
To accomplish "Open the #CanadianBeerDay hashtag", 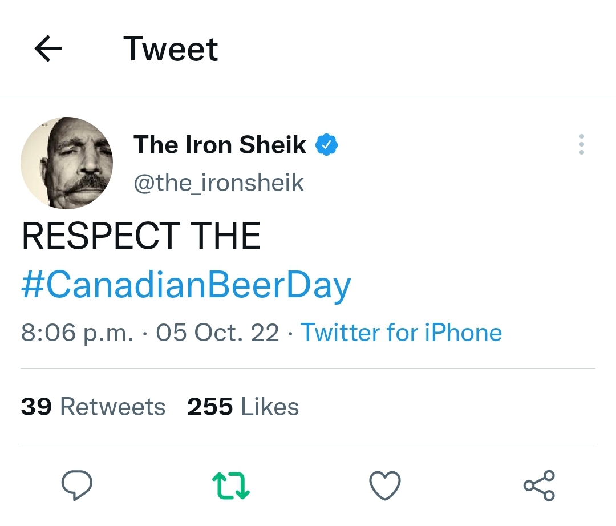I will click(x=186, y=285).
